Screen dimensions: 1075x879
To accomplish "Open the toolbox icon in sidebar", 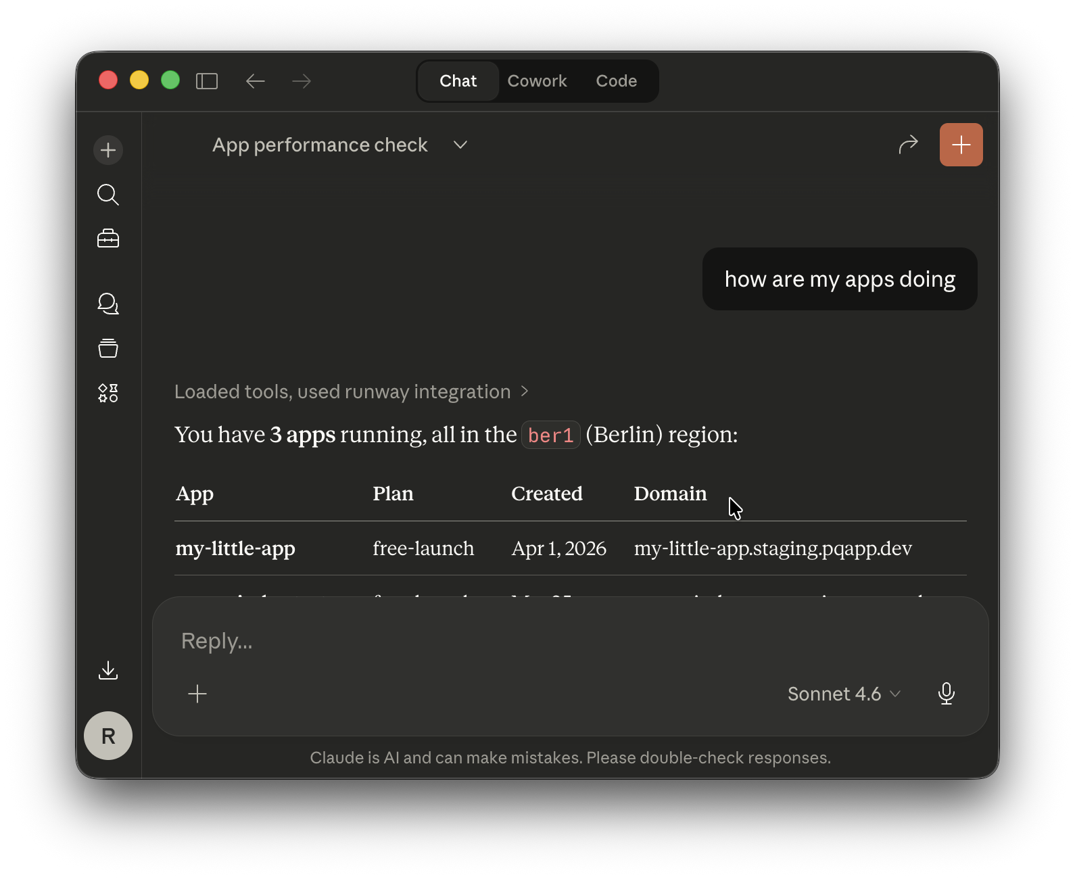I will point(108,239).
